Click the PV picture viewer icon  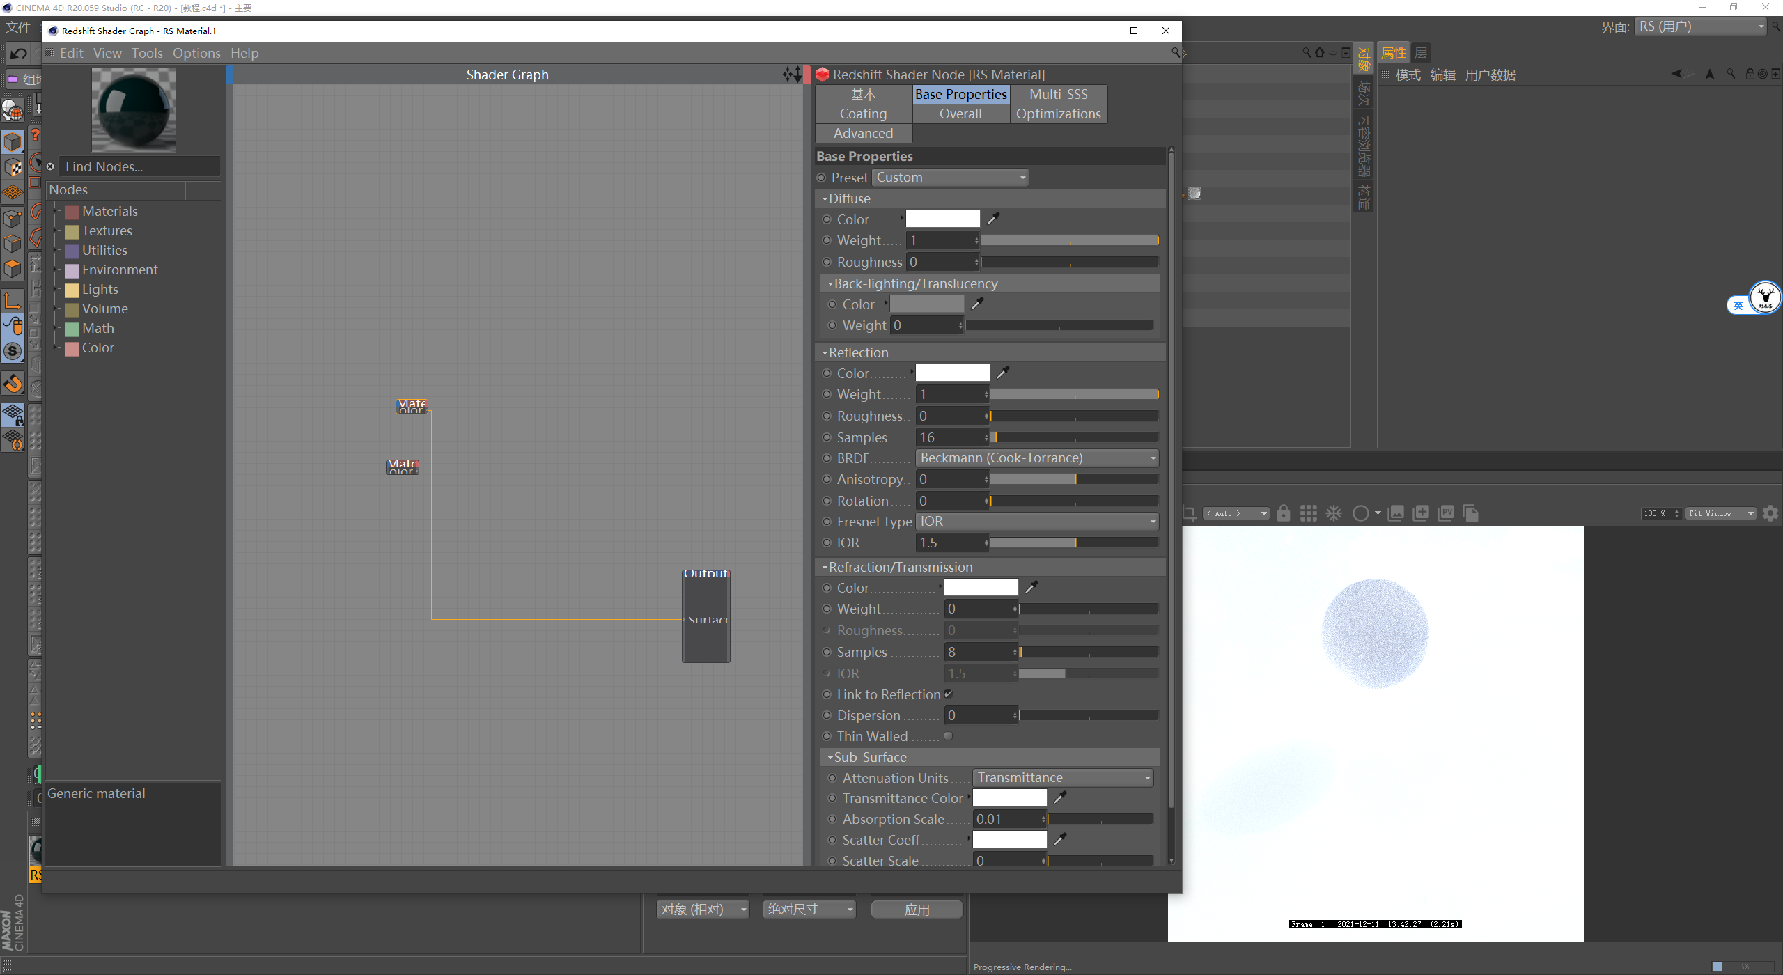(1446, 513)
